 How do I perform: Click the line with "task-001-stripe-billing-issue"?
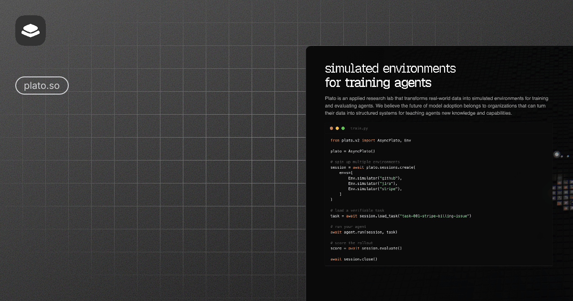point(401,216)
